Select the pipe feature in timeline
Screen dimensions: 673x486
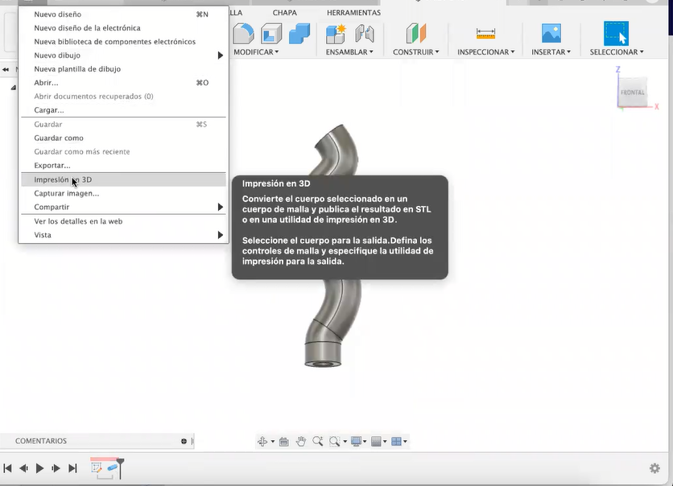pos(113,468)
